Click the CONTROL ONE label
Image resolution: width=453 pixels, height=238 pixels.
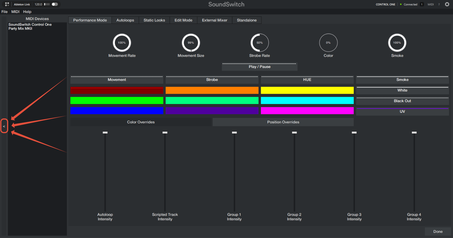(x=385, y=4)
